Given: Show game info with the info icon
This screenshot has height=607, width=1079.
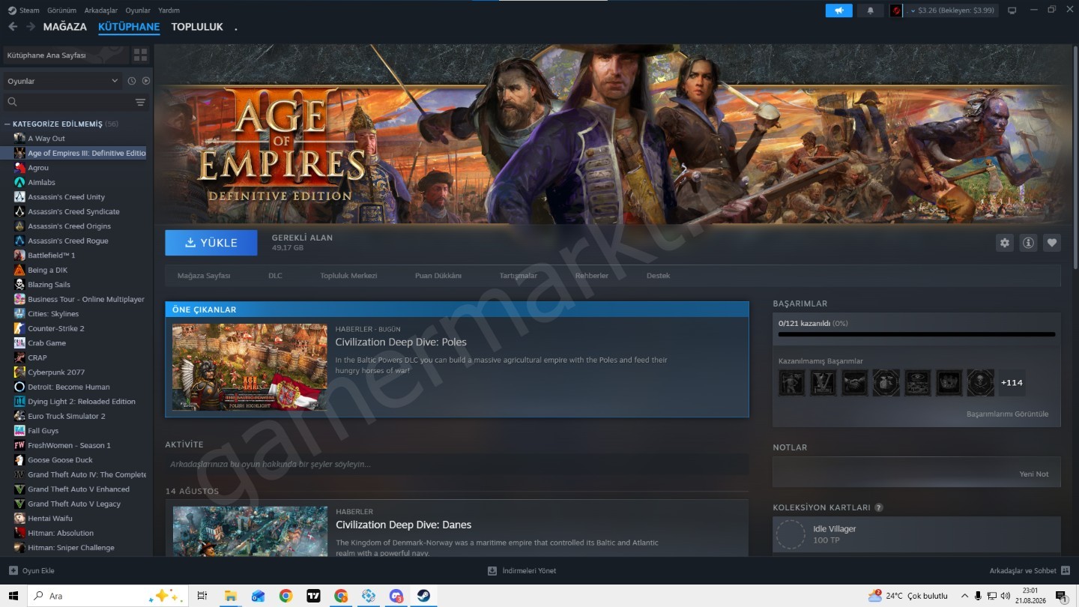Looking at the screenshot, I should coord(1028,243).
